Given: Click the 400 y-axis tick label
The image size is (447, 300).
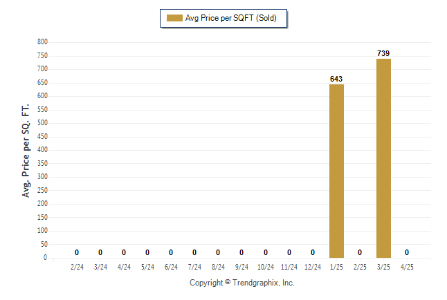Looking at the screenshot, I should [42, 149].
